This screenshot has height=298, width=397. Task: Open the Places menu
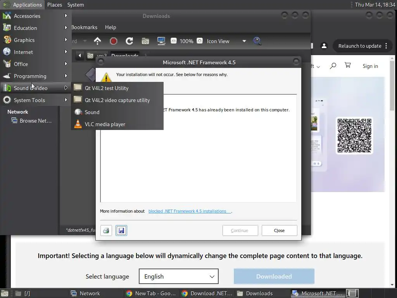tap(55, 5)
